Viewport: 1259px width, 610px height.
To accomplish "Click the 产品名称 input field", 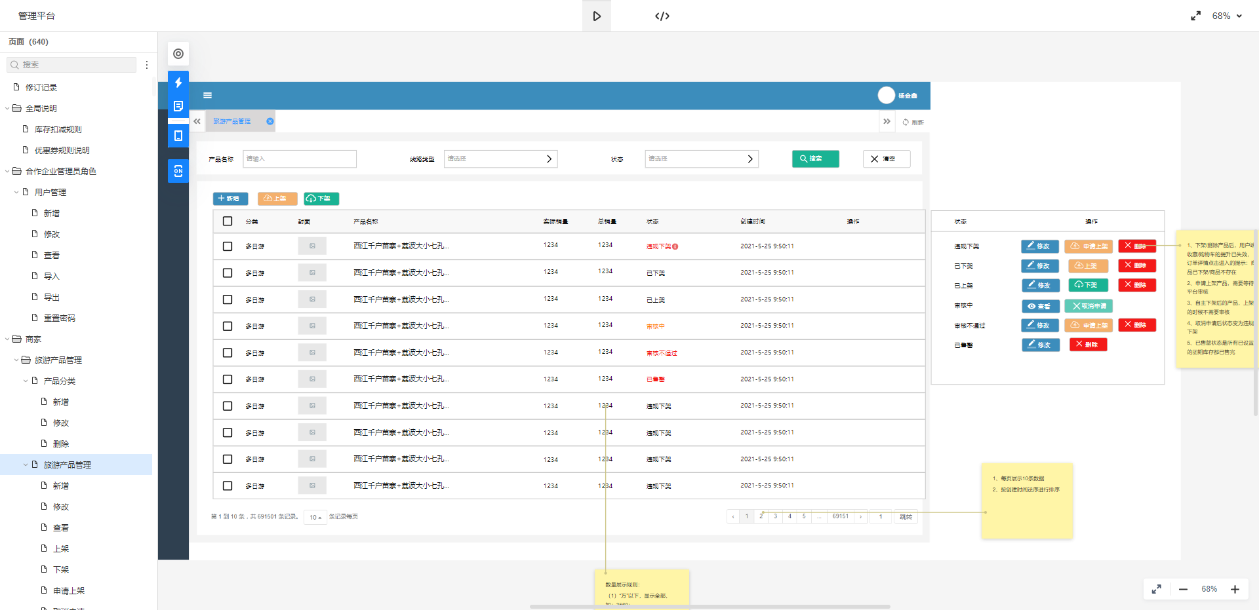I will pyautogui.click(x=300, y=159).
